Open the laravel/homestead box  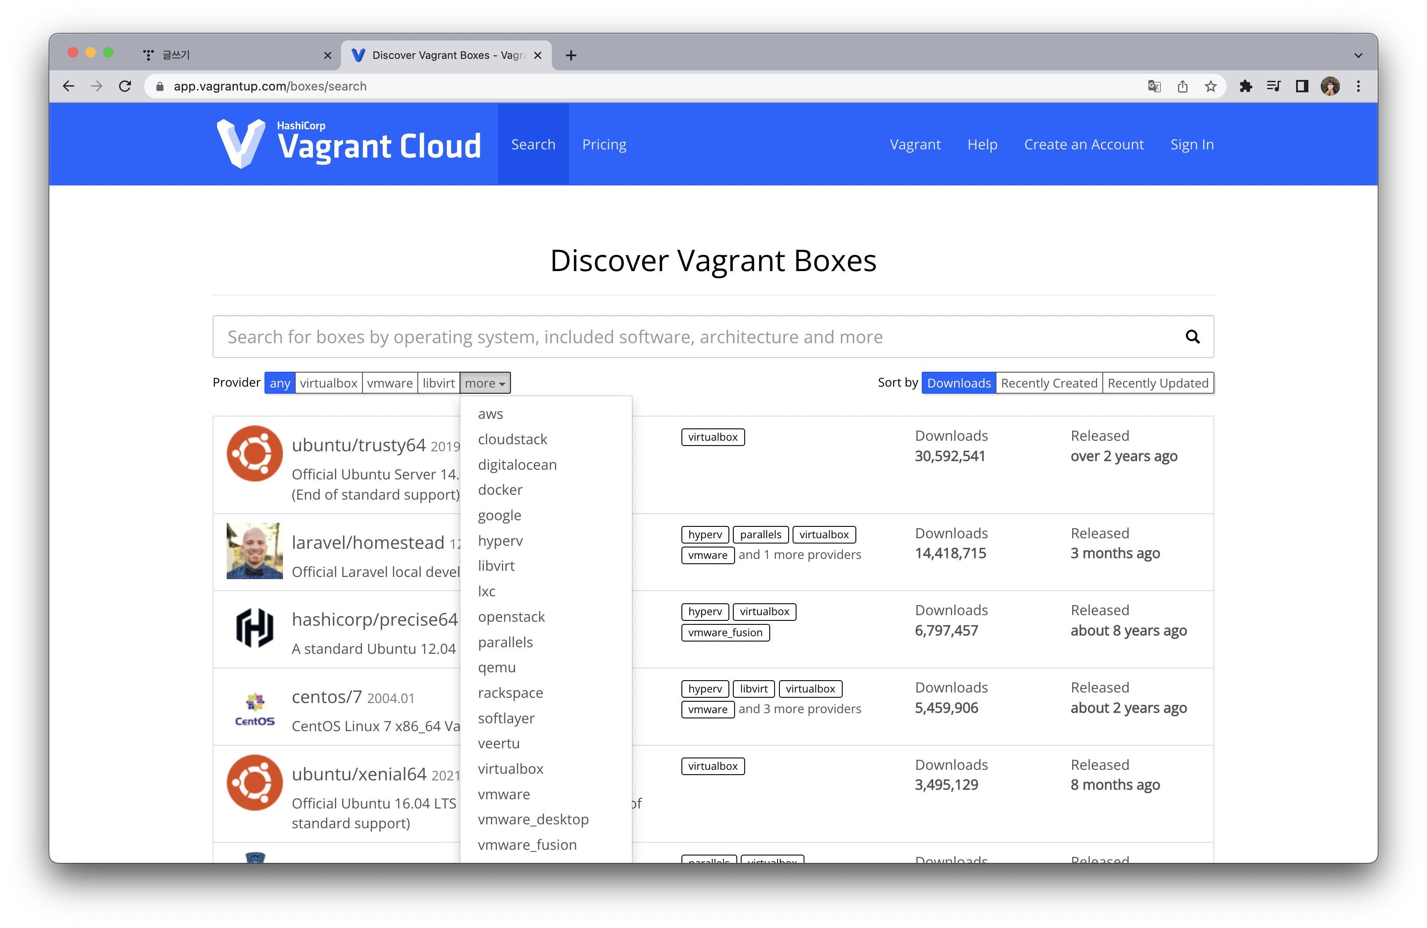tap(368, 543)
